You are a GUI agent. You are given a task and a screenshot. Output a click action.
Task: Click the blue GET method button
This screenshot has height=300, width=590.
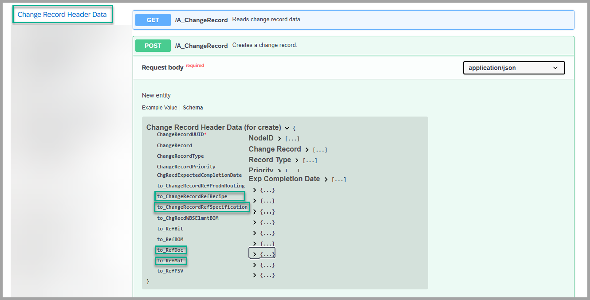[x=153, y=20]
